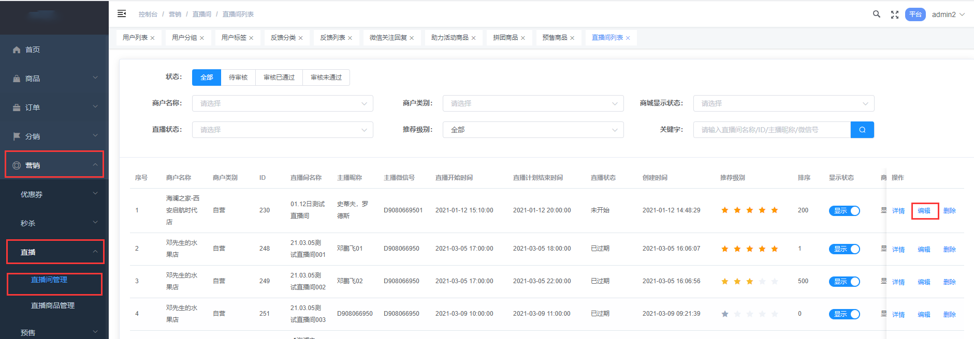974x339 pixels.
Task: Toggle fullscreen mode icon
Action: pos(894,14)
